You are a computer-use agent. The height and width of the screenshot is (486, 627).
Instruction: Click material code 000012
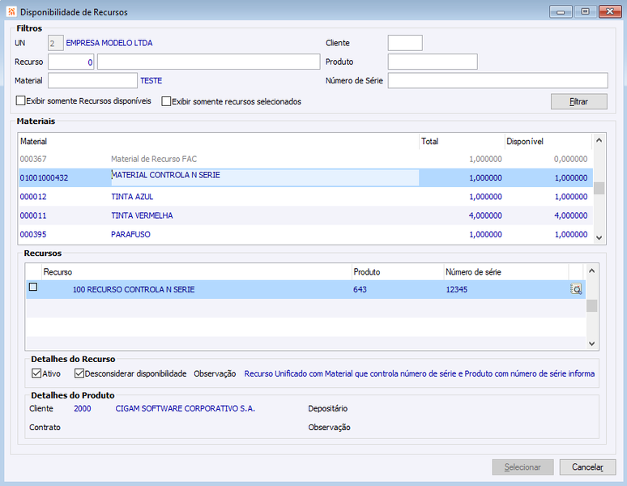(x=33, y=197)
